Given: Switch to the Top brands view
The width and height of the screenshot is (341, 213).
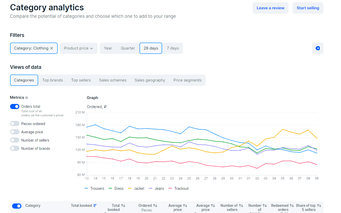Looking at the screenshot, I should [x=53, y=80].
